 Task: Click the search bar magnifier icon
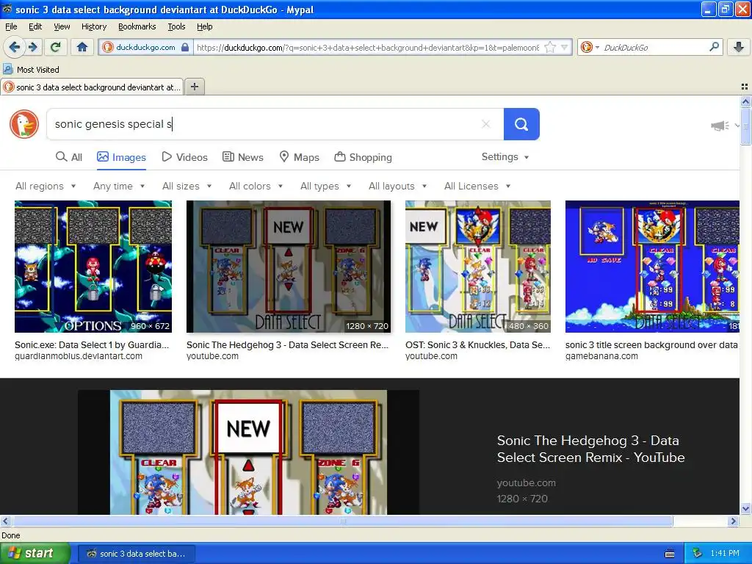[714, 47]
